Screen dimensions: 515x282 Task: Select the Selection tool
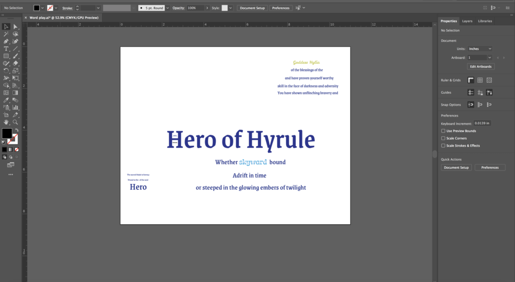coord(6,27)
